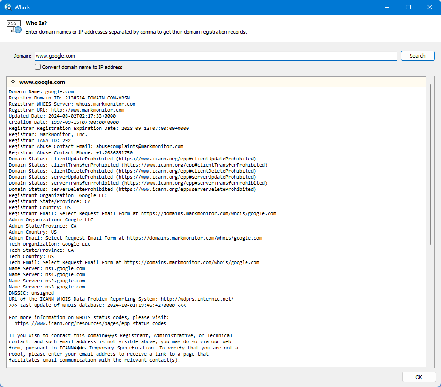The image size is (441, 387).
Task: Click 'Registrar IANA ID: 292' line
Action: (x=40, y=140)
